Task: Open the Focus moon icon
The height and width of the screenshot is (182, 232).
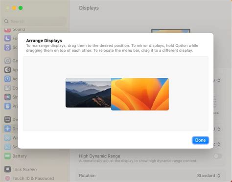Action: coord(7,38)
